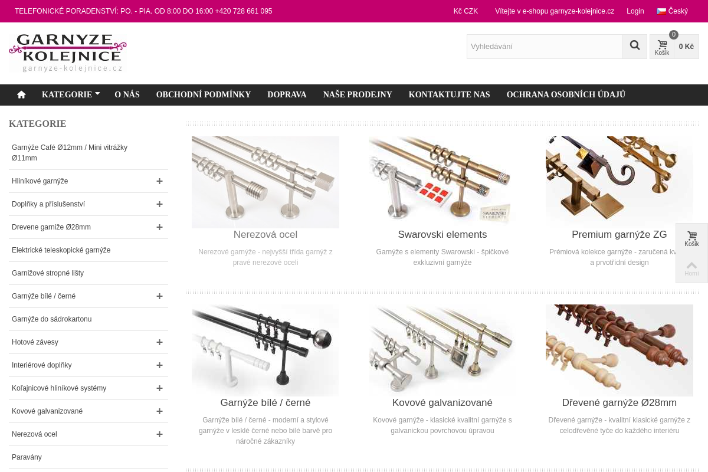Expand the Hotové závesy category
The width and height of the screenshot is (708, 472).
pyautogui.click(x=159, y=342)
